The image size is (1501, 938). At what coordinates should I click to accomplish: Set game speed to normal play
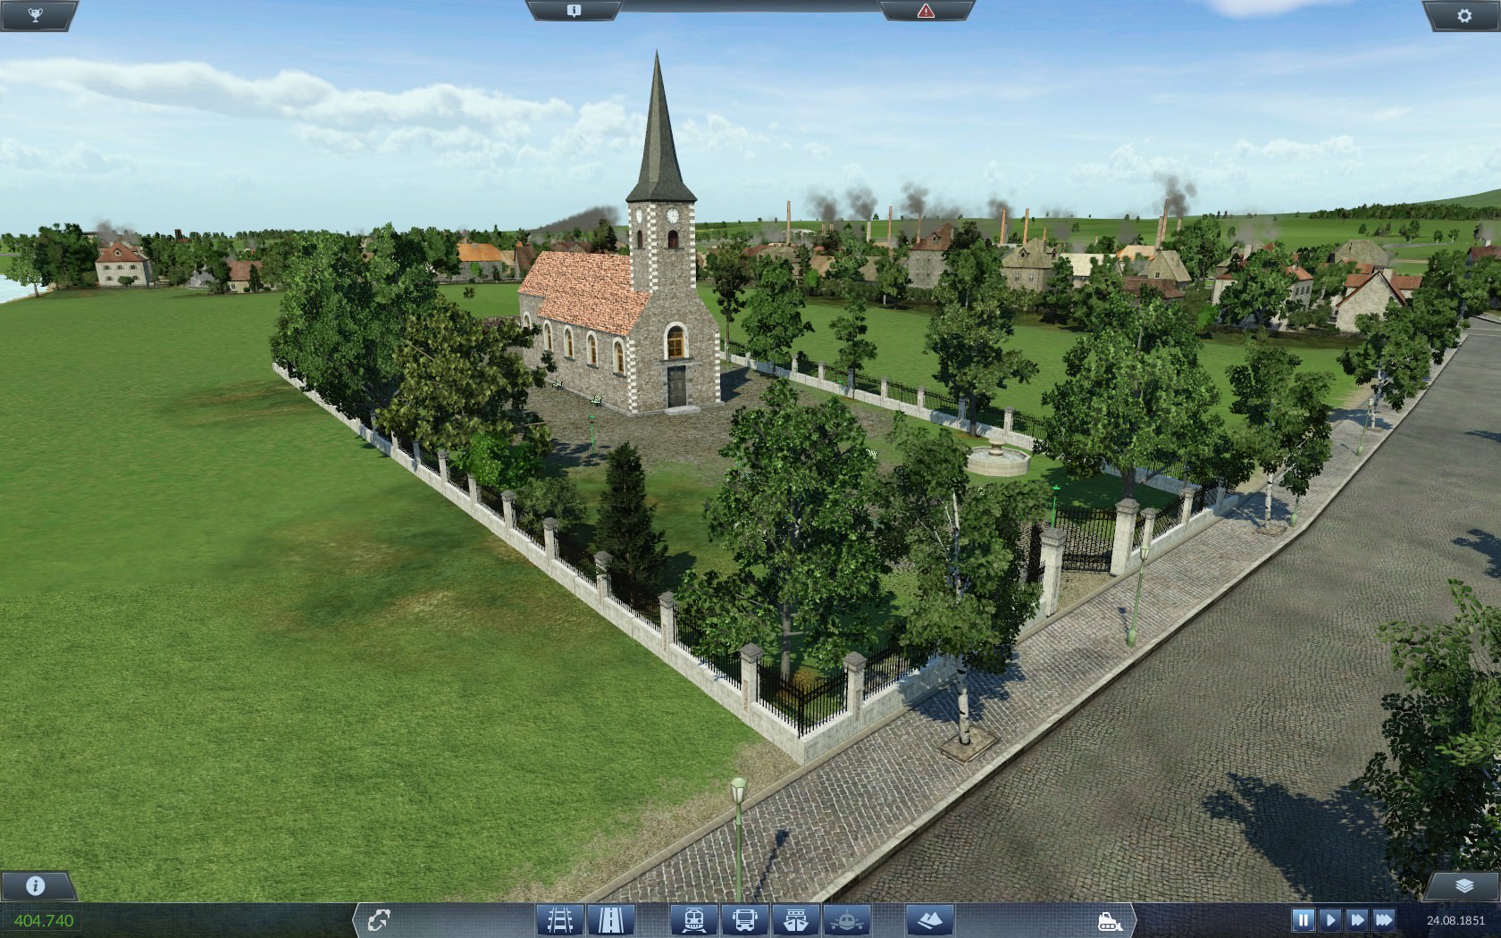[x=1329, y=919]
